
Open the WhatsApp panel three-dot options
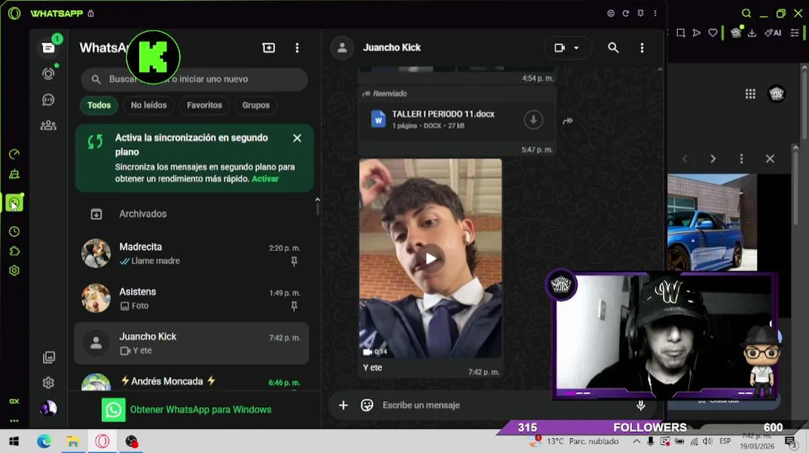[x=655, y=13]
